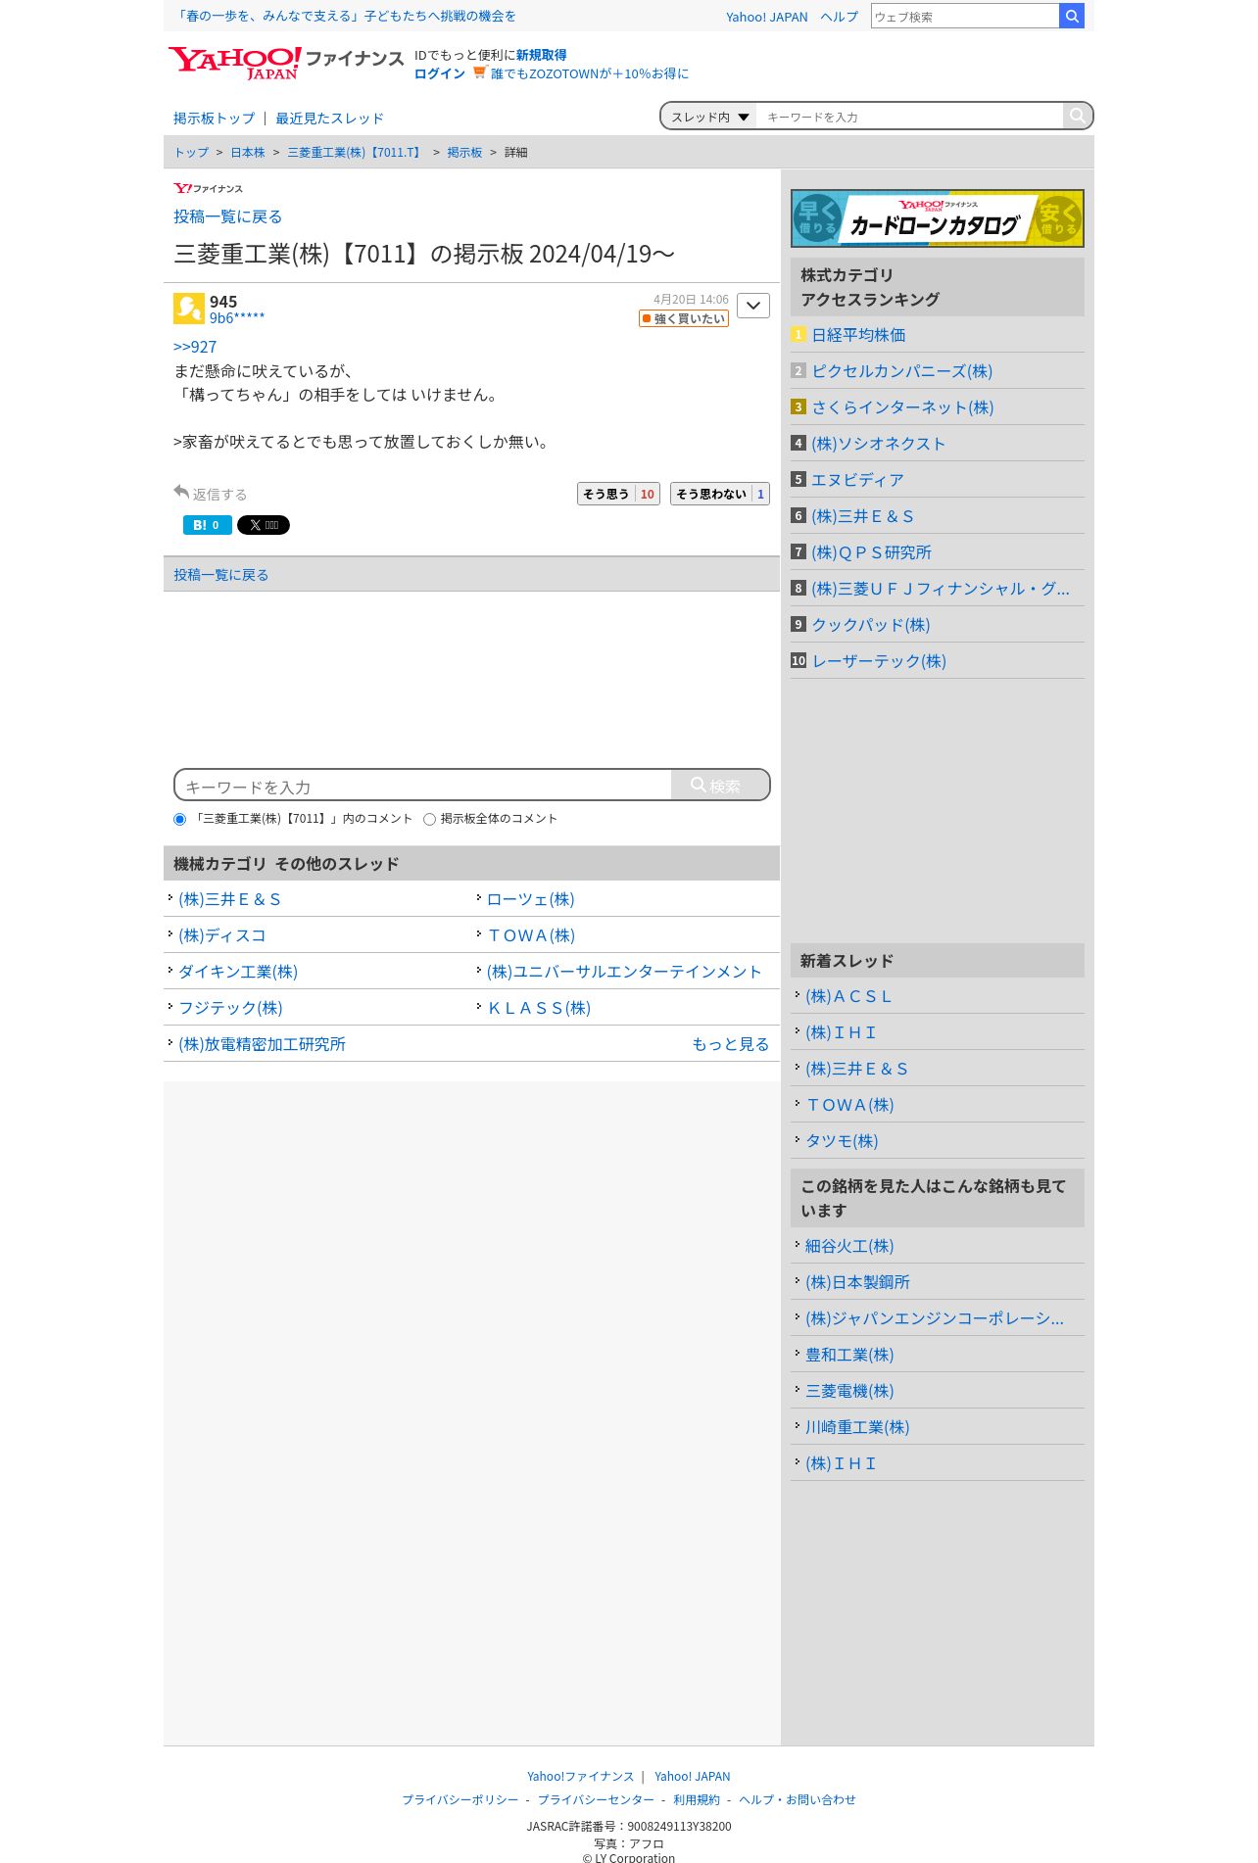
Task: Go to 掲示板 in the breadcrumb
Action: (464, 153)
